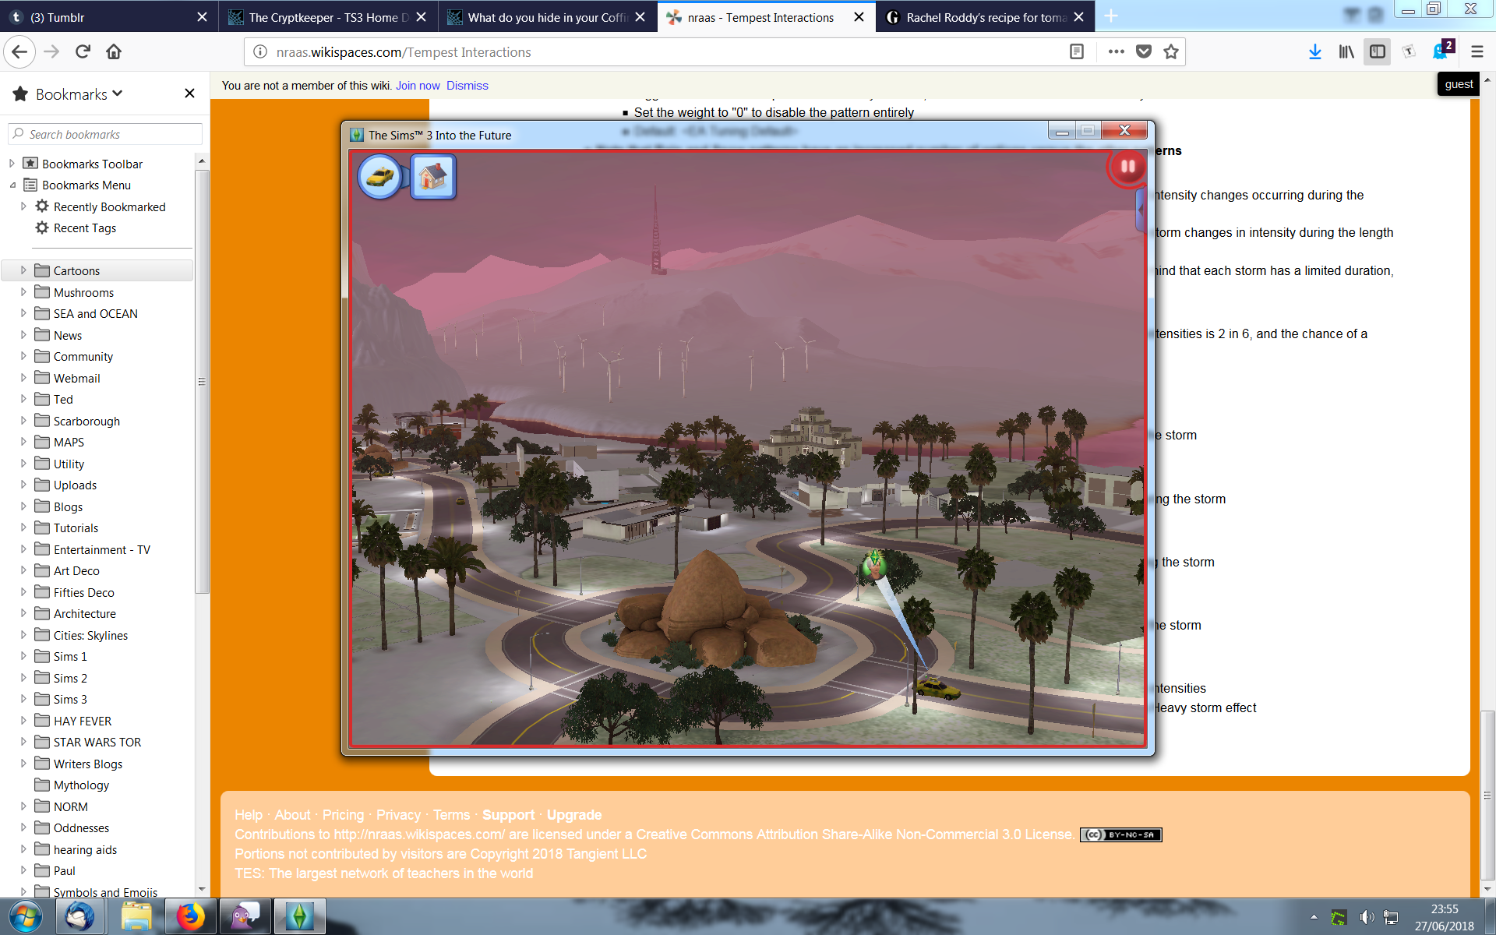The image size is (1496, 935).
Task: Reload the current page
Action: 83,52
